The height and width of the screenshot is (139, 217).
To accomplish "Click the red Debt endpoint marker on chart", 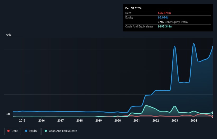I will 213,116.
